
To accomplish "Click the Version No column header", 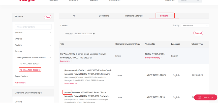I will point(150,44).
